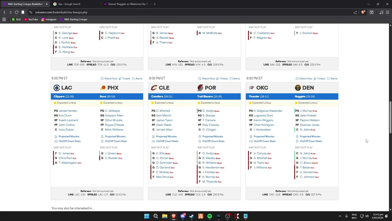Click the 'O/U 213.5 Pts' text
This screenshot has height=221, width=392.
pos(118,195)
